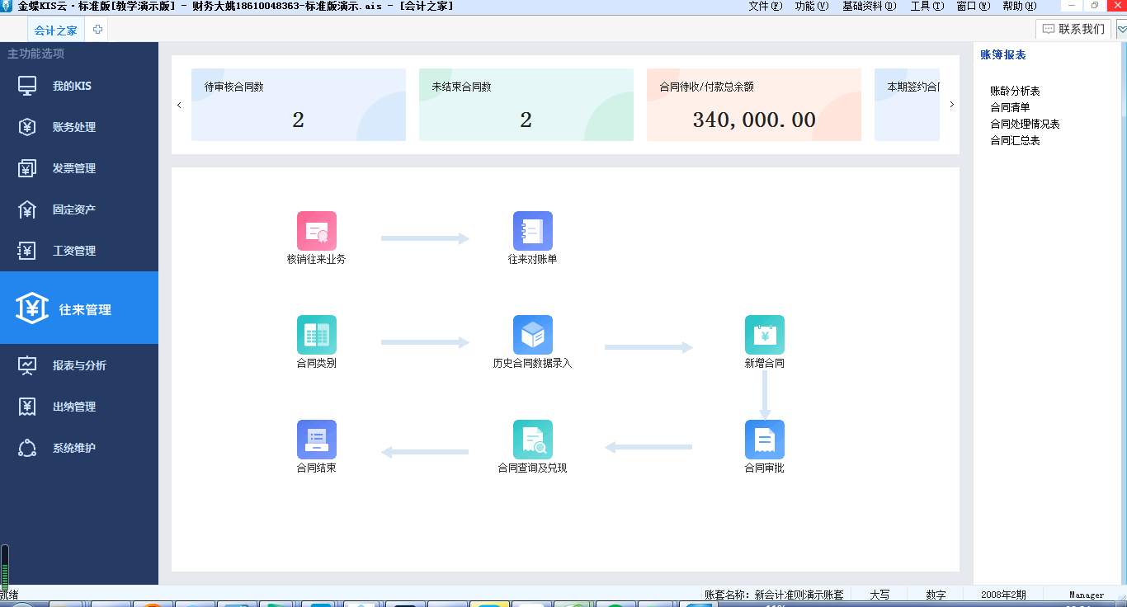The width and height of the screenshot is (1127, 607).
Task: Open 核销往来业务 workflow icon
Action: (317, 231)
